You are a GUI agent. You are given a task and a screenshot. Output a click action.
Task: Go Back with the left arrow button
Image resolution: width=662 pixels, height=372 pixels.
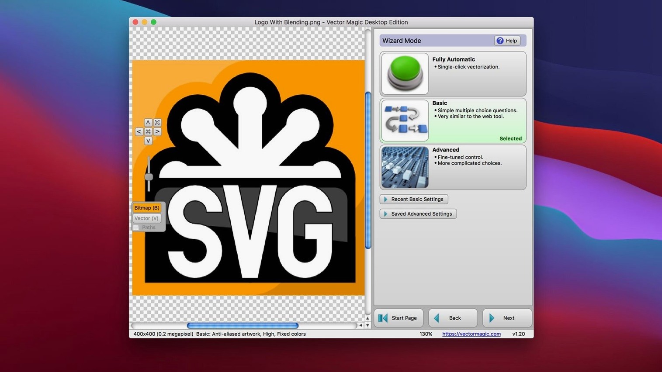(x=453, y=318)
